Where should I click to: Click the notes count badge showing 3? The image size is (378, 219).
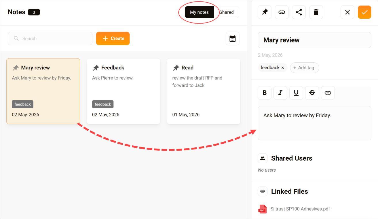(x=34, y=12)
